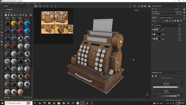This screenshot has width=186, height=105.
Task: Open the File menu
Action: tap(2, 3)
